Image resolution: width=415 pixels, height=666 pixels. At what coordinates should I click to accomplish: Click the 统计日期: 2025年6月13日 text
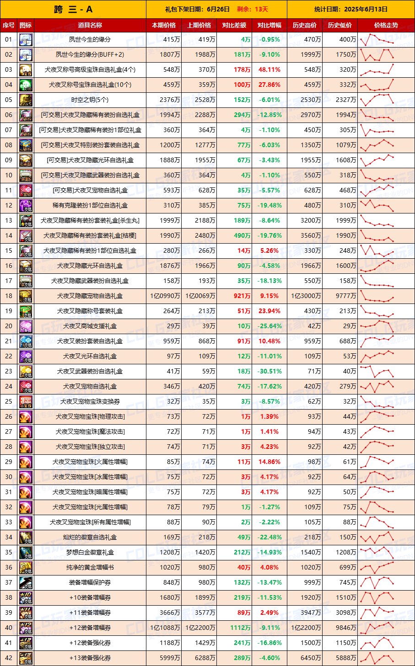coord(351,9)
